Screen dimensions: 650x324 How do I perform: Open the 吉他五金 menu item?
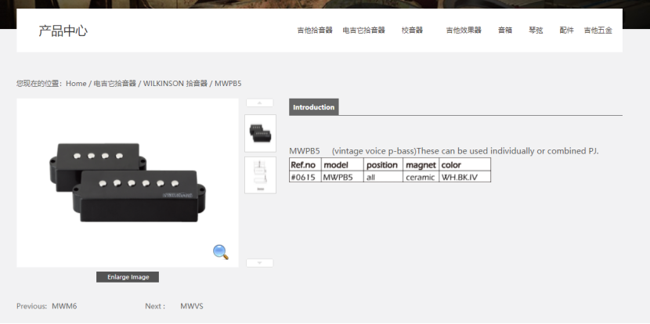(x=598, y=31)
